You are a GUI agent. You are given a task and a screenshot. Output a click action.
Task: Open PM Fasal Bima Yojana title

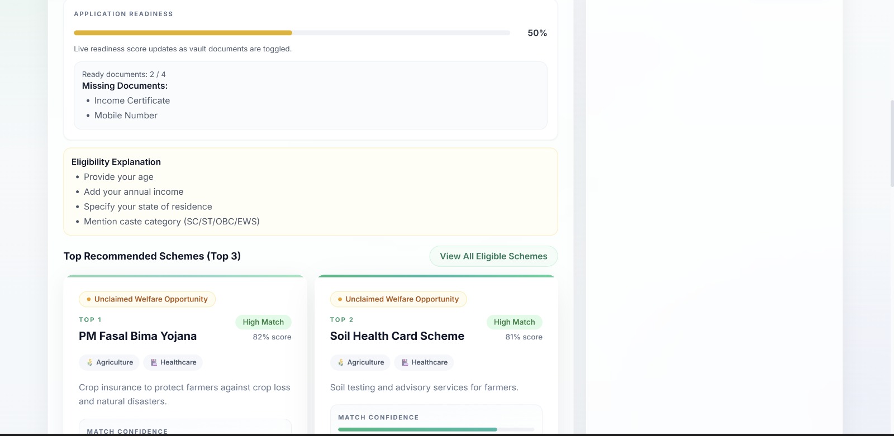tap(137, 336)
